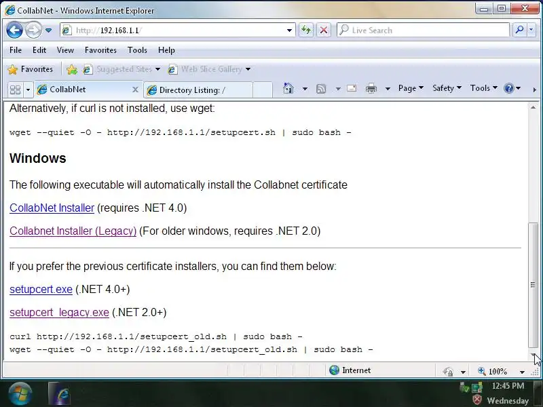Open the Favorites star button
Image resolution: width=543 pixels, height=407 pixels.
(x=31, y=69)
